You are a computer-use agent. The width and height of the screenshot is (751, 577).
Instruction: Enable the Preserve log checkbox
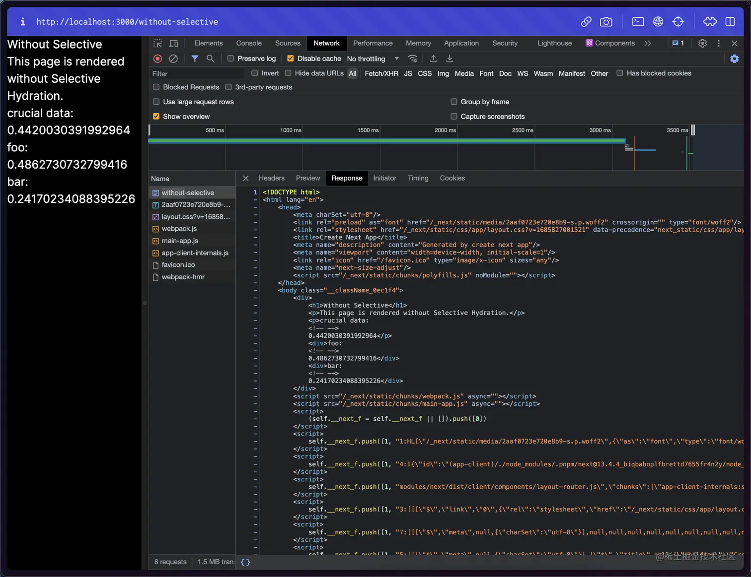click(x=231, y=59)
